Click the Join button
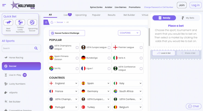 pyautogui.click(x=182, y=5)
